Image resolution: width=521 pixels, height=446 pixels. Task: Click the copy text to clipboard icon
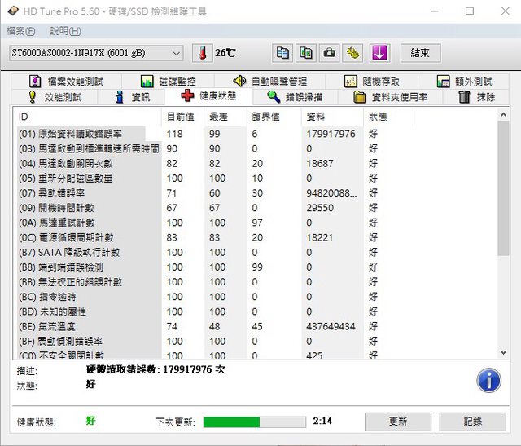click(282, 53)
